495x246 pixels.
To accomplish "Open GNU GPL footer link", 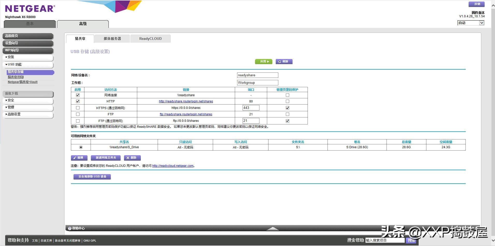I will pos(90,241).
